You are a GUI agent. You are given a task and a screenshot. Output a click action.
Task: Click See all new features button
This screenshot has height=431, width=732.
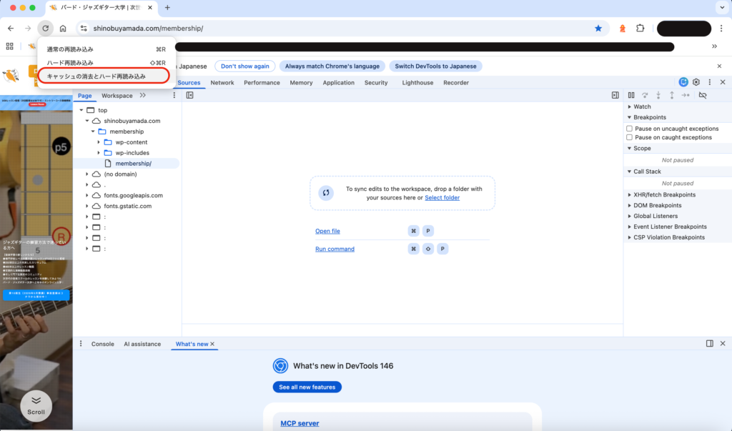(307, 387)
